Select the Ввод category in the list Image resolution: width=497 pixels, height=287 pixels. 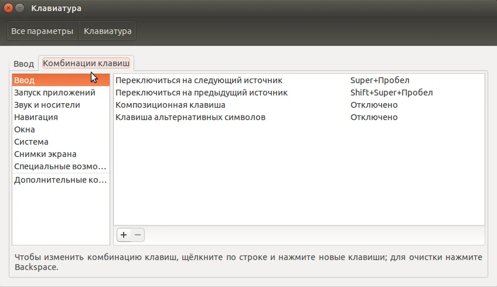61,80
